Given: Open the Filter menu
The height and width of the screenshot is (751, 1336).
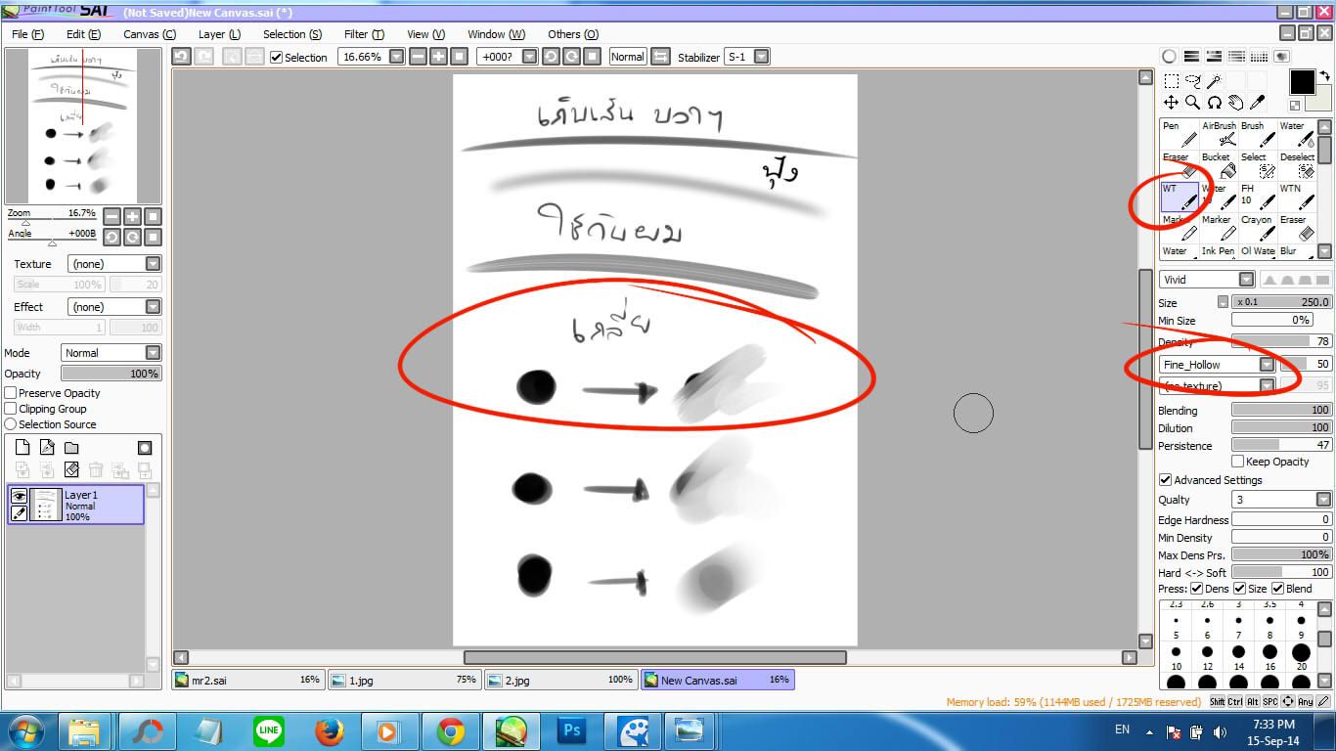Looking at the screenshot, I should 364,34.
